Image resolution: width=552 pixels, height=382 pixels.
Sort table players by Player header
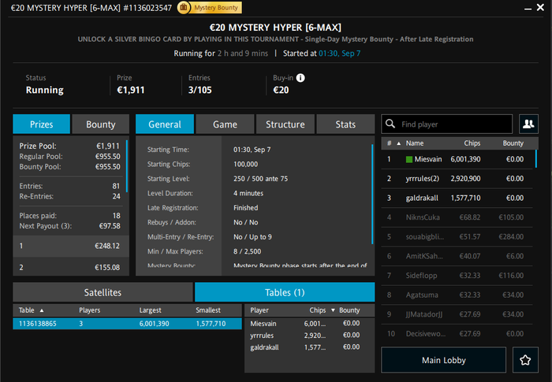coord(259,310)
